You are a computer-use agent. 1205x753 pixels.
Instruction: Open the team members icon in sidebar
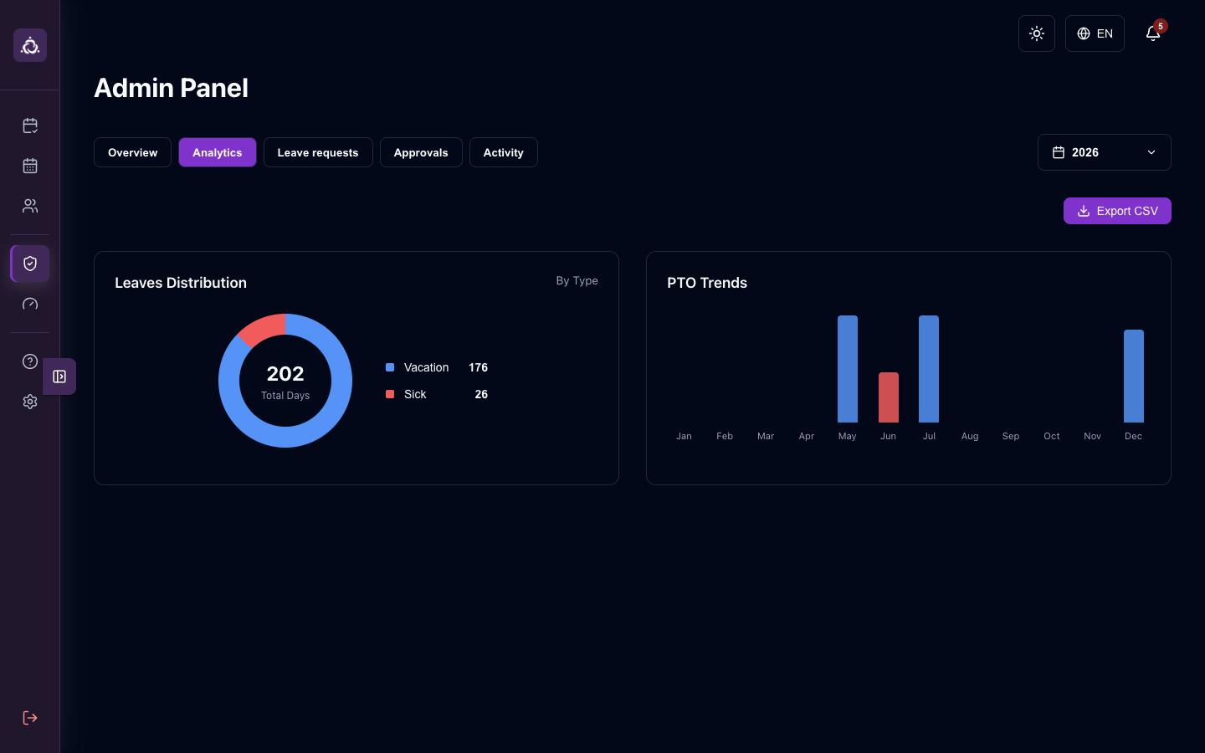[x=30, y=206]
